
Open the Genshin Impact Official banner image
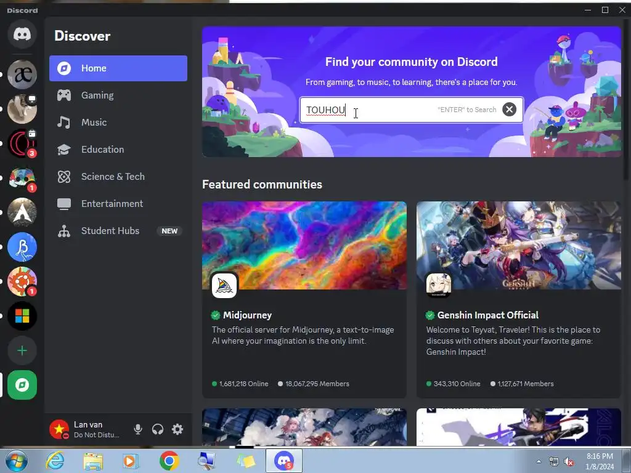point(519,245)
